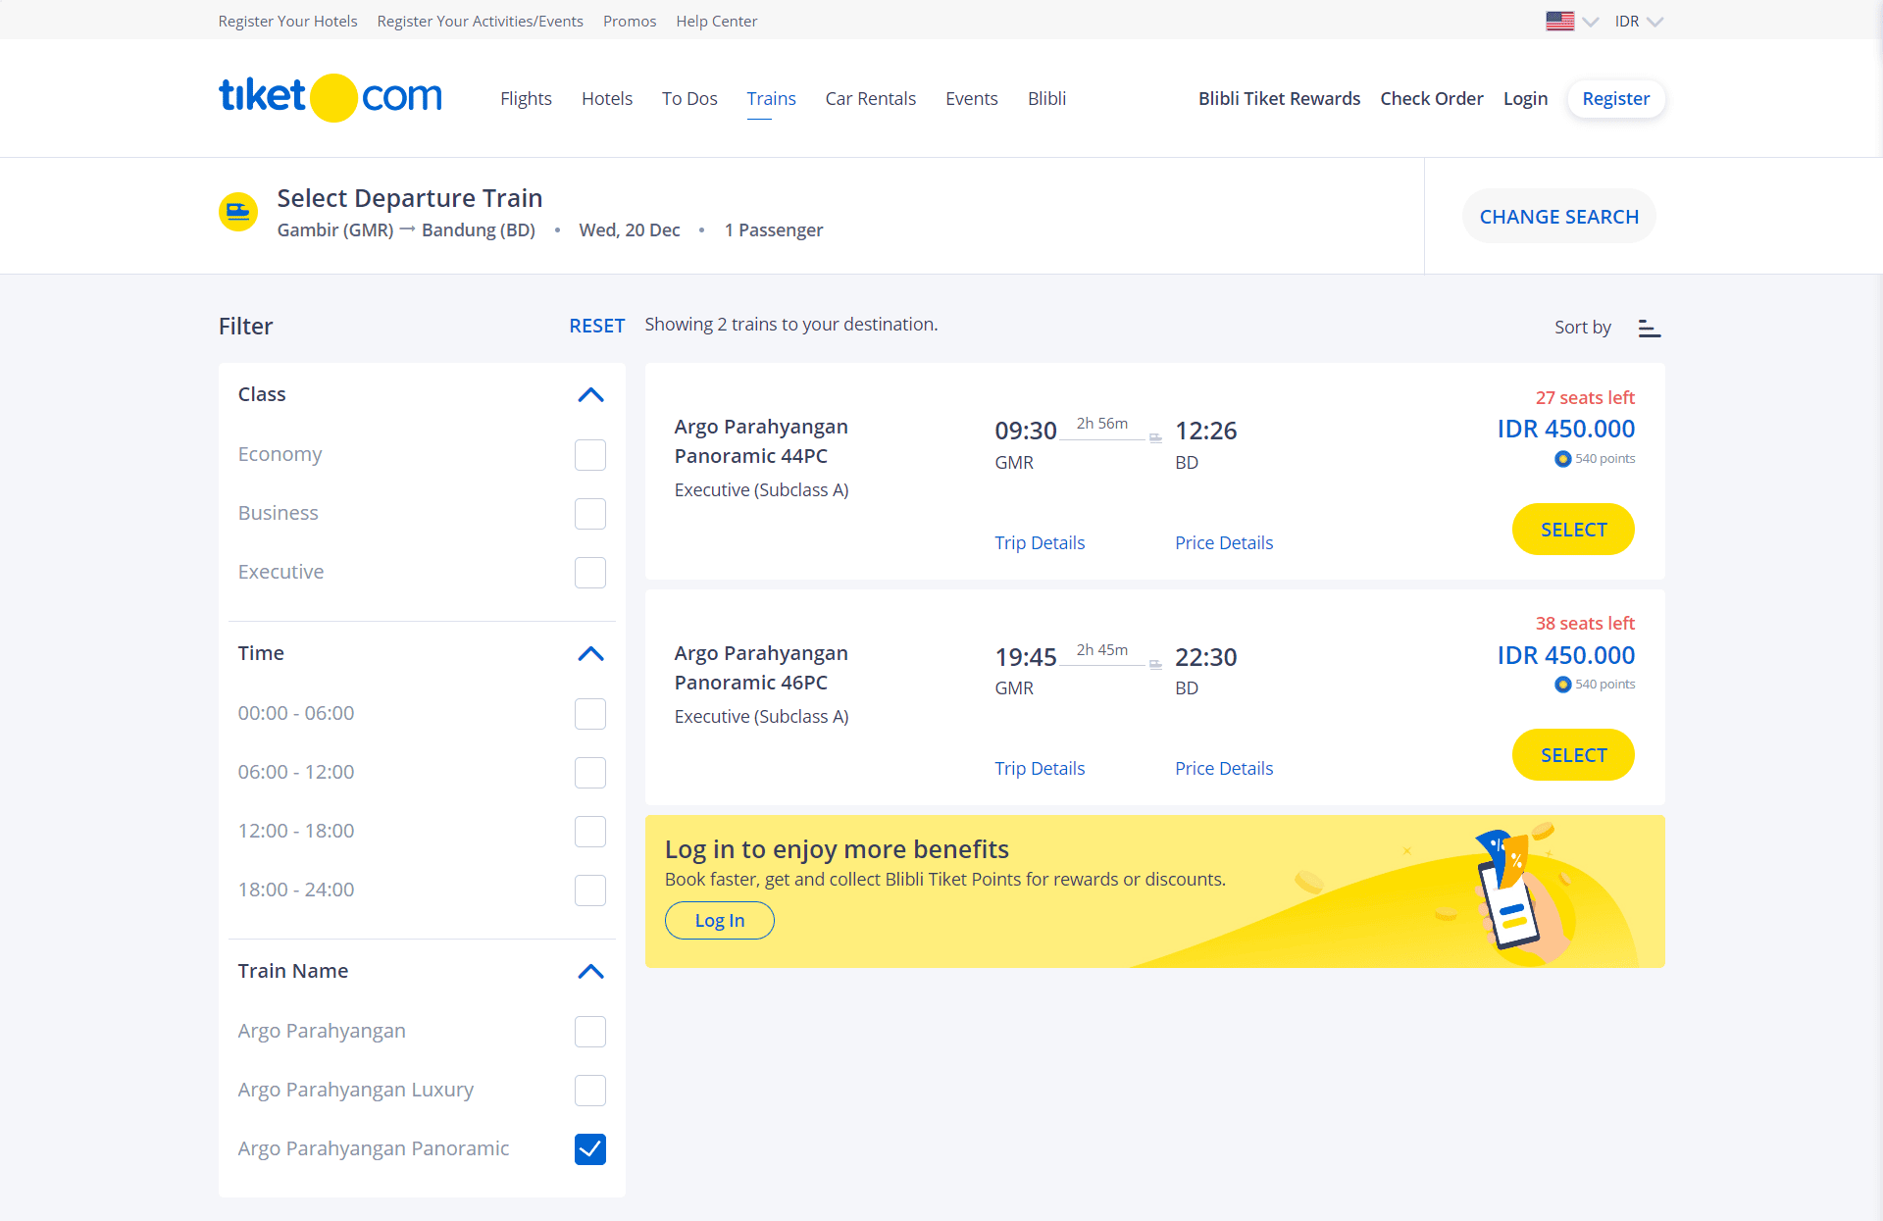Click the tiket.com logo
1883x1221 pixels.
coord(330,97)
